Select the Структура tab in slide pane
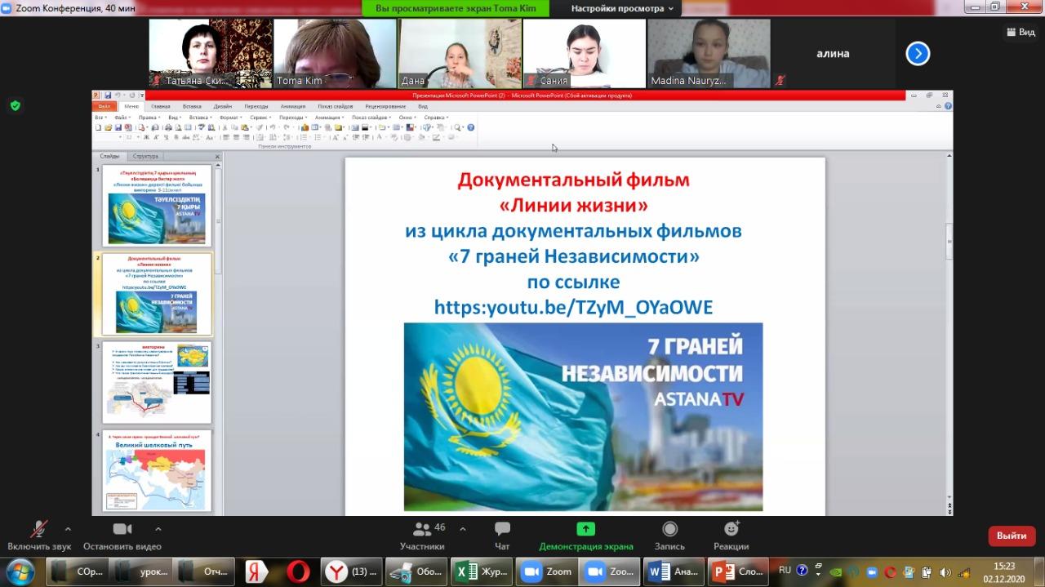 pyautogui.click(x=145, y=156)
